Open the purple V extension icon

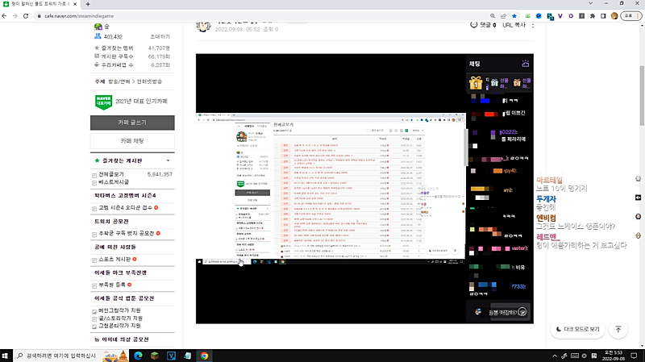[560, 16]
